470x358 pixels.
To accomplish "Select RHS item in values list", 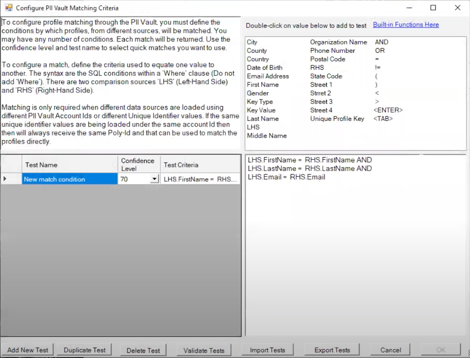I will click(317, 68).
